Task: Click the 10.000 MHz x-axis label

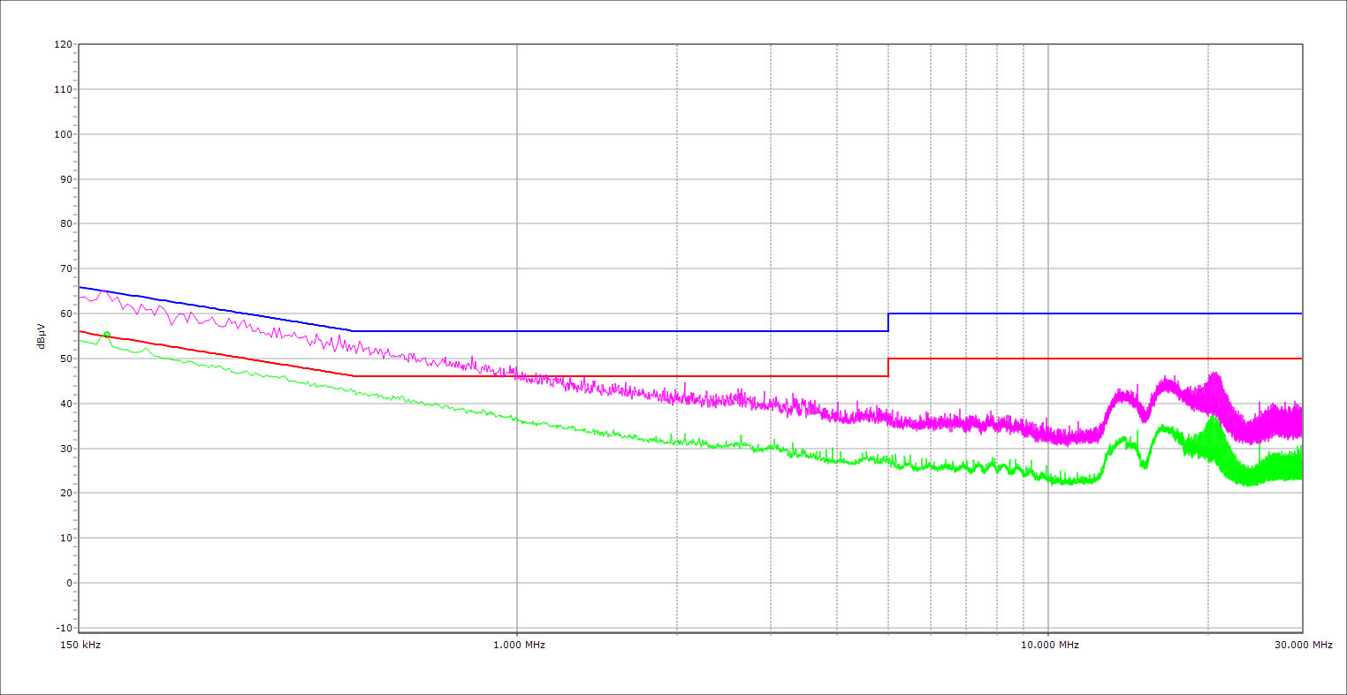Action: click(1049, 646)
